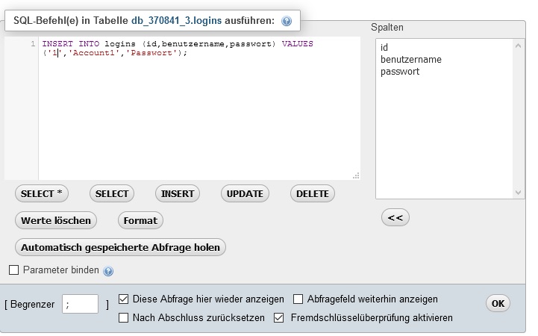
Task: Tick Nach Abschluss zurücksetzen checkbox
Action: click(124, 318)
